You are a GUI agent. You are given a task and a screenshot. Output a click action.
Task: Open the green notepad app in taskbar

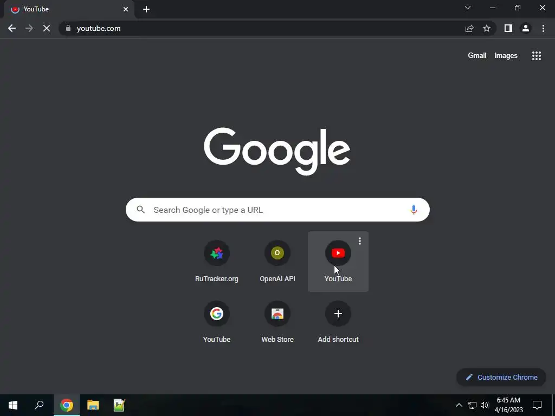click(119, 405)
